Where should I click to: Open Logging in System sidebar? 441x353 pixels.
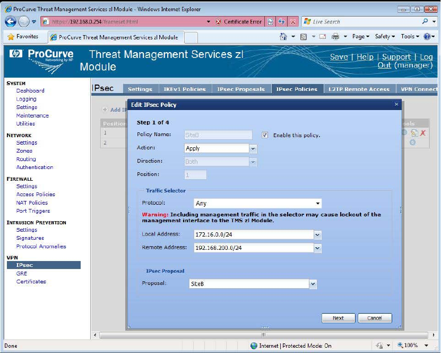coord(26,99)
